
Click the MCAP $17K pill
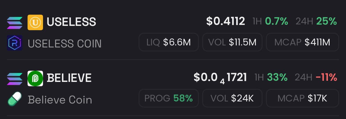[302, 98]
